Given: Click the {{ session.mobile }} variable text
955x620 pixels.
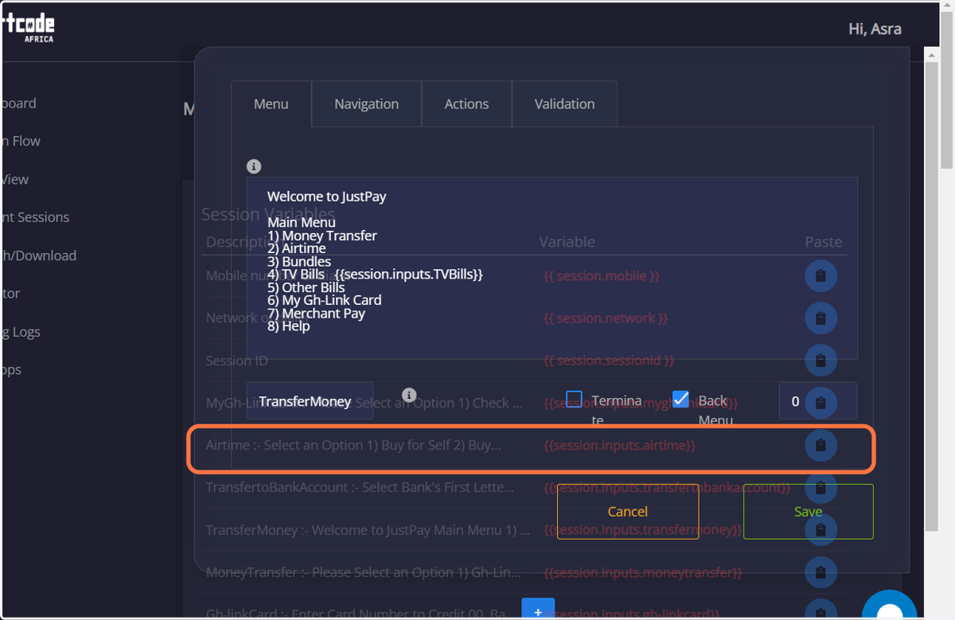Looking at the screenshot, I should [602, 276].
